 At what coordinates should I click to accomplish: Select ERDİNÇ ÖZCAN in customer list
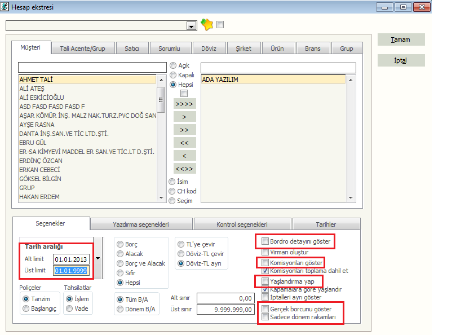(x=41, y=161)
